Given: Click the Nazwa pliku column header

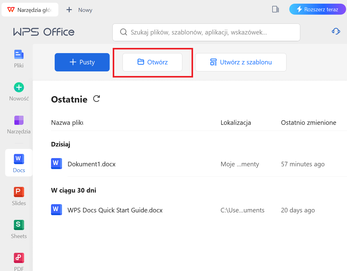Looking at the screenshot, I should (67, 122).
